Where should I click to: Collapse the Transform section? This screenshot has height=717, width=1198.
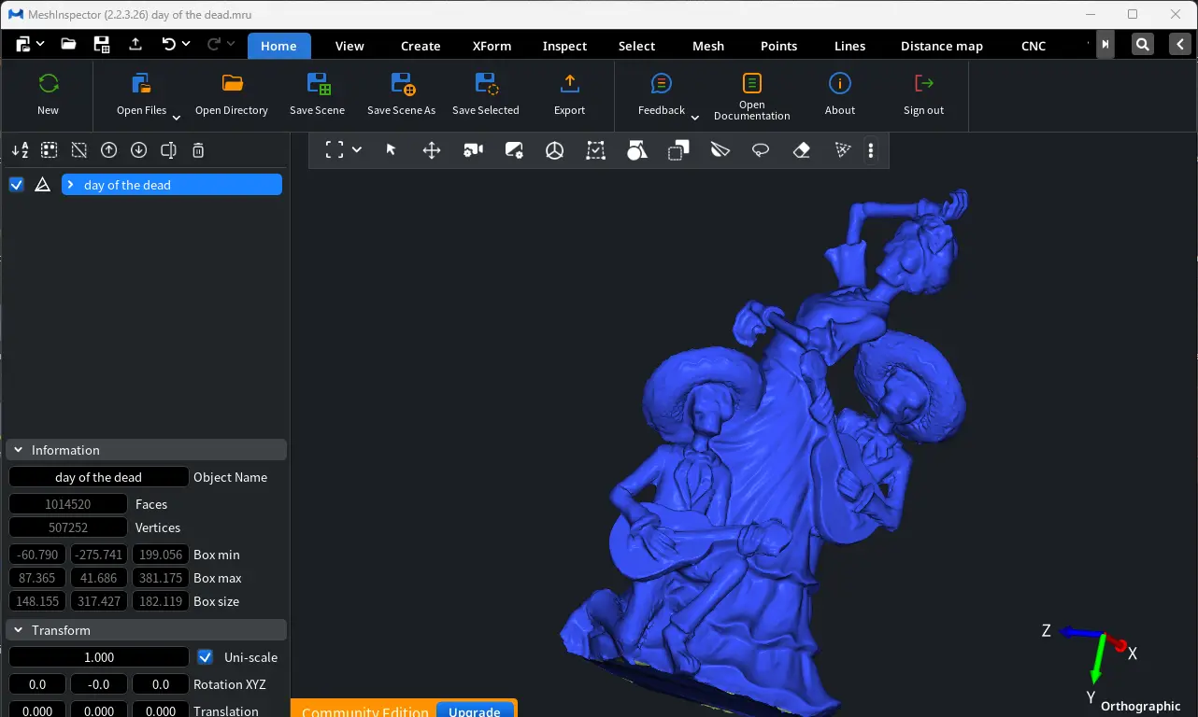tap(18, 630)
